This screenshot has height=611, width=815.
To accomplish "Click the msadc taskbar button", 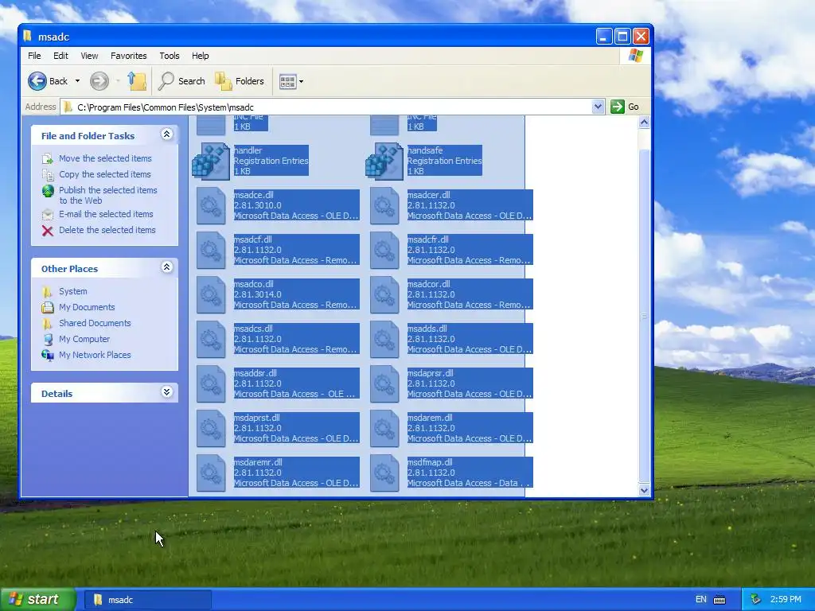I will point(148,600).
